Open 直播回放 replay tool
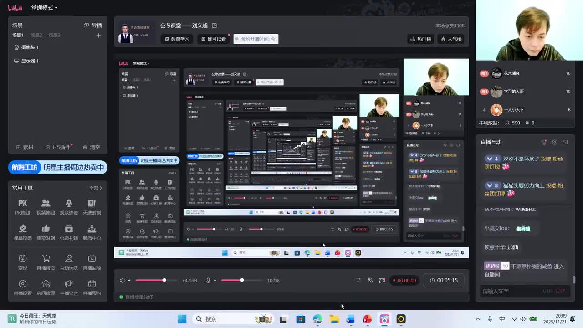Screen dimensions: 583x328 point(92,262)
